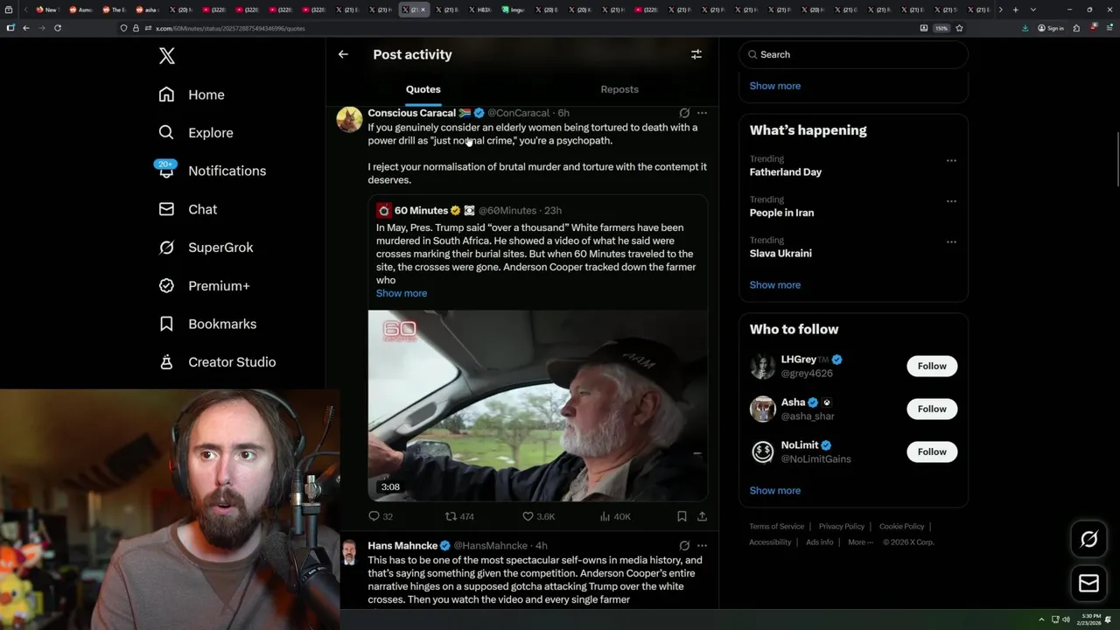
Task: Open Conscious Caracal profile avatar
Action: (x=350, y=120)
